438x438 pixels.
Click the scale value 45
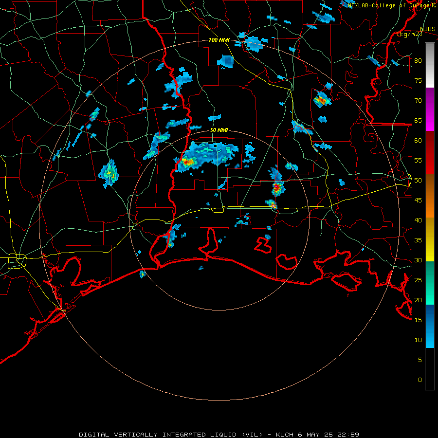point(418,201)
